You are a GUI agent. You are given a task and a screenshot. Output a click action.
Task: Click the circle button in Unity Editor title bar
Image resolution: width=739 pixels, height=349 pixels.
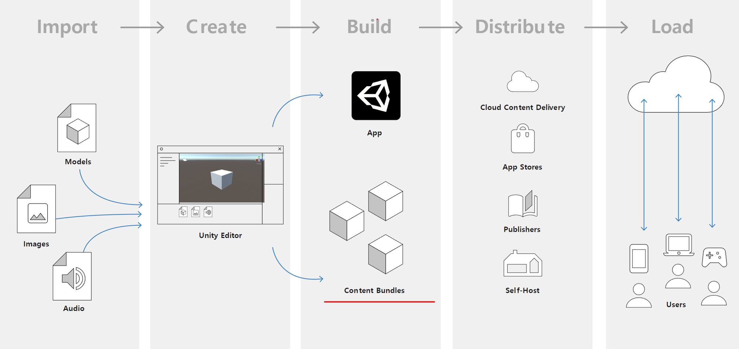[161, 149]
